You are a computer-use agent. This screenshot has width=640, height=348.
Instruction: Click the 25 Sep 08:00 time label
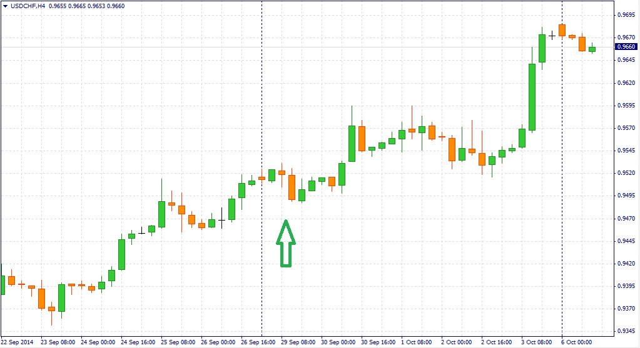tap(178, 342)
